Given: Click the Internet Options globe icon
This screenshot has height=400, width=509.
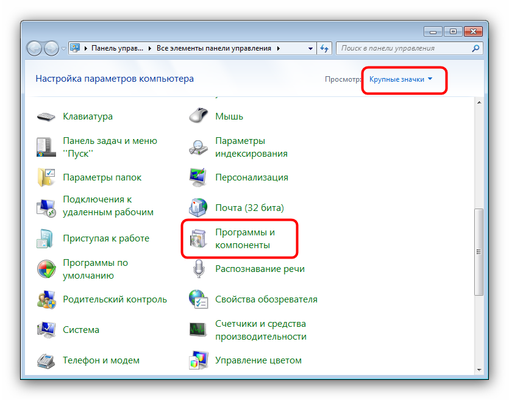Looking at the screenshot, I should click(x=198, y=299).
